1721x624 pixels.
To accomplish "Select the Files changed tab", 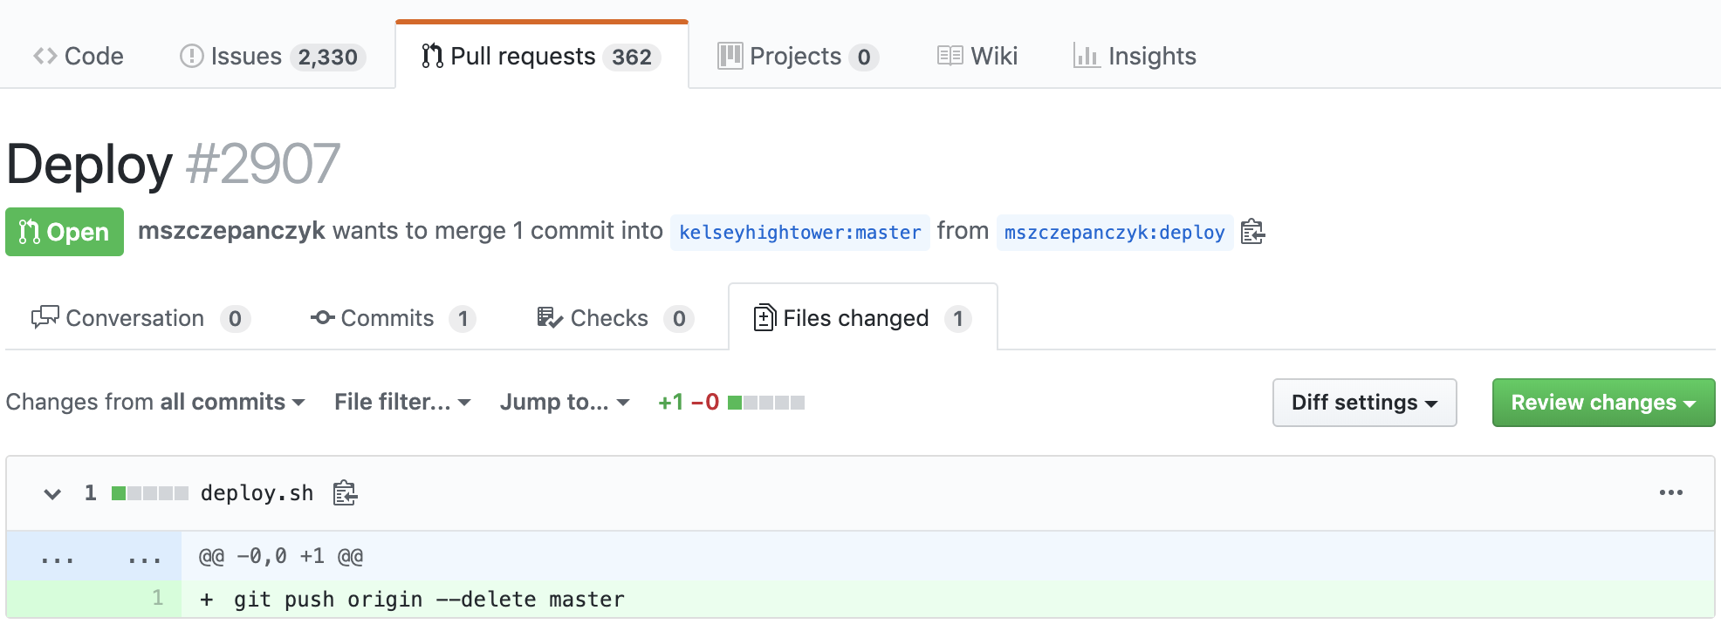I will click(862, 318).
